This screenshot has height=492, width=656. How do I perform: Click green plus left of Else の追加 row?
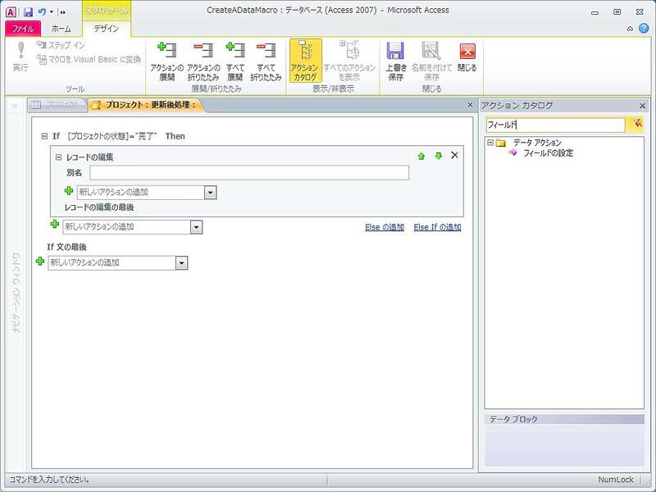coord(55,224)
